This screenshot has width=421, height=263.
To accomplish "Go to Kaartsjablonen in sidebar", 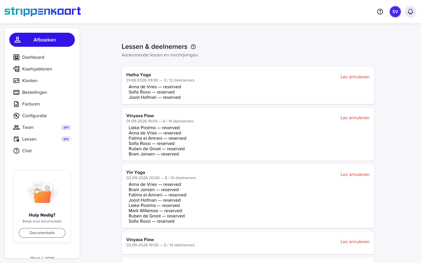I will tap(42, 69).
